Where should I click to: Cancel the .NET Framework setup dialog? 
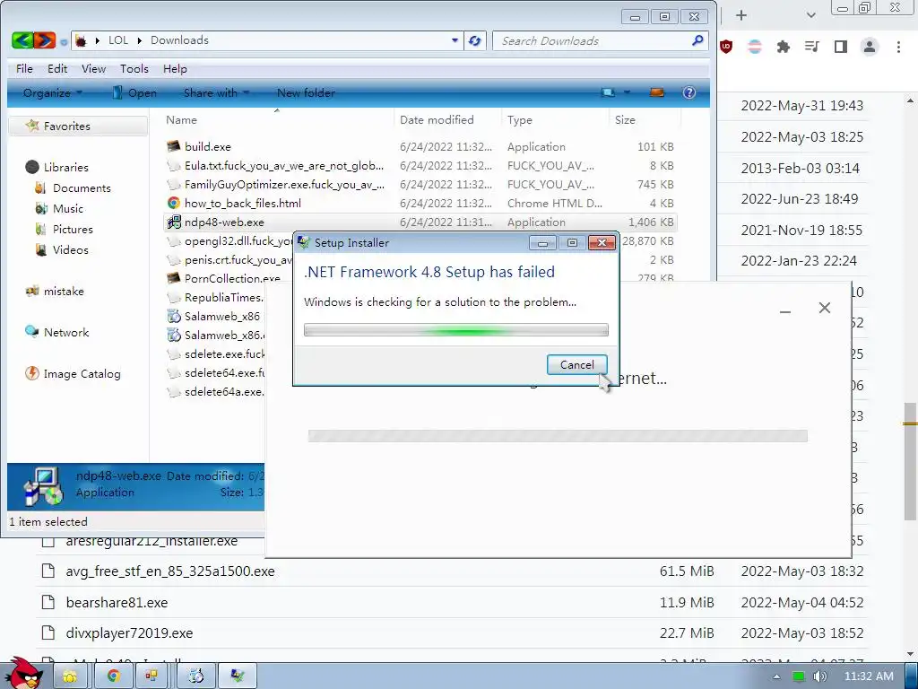(576, 364)
